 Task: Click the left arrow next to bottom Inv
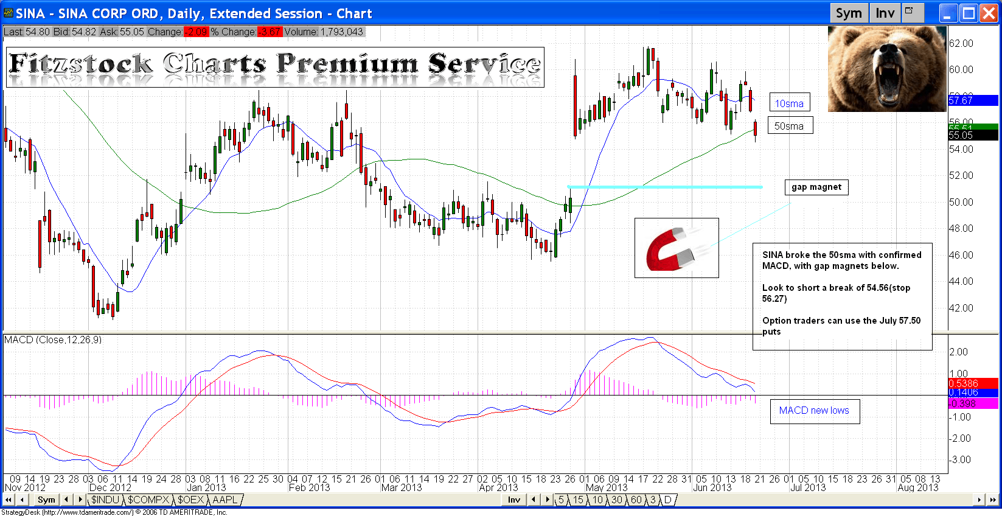pyautogui.click(x=534, y=500)
